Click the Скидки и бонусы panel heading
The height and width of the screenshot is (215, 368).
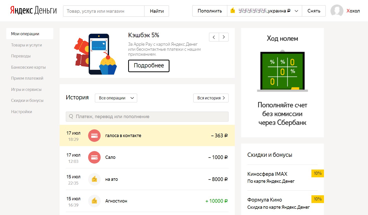(x=270, y=155)
